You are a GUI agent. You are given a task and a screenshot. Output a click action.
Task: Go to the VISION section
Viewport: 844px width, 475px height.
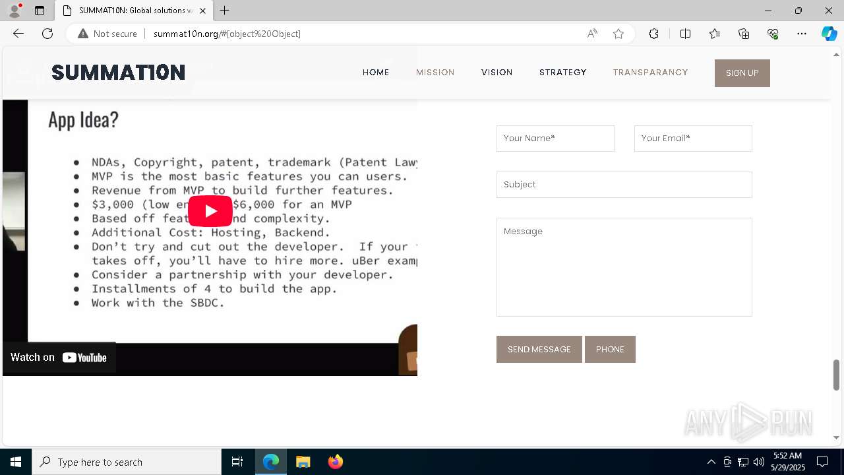(497, 73)
